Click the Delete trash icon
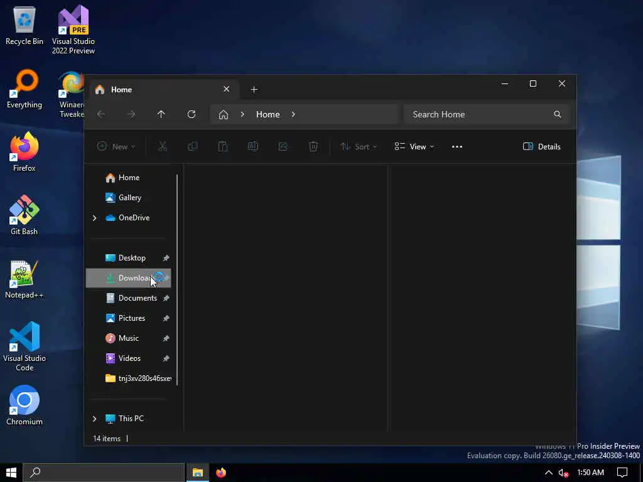This screenshot has width=643, height=482. 313,146
